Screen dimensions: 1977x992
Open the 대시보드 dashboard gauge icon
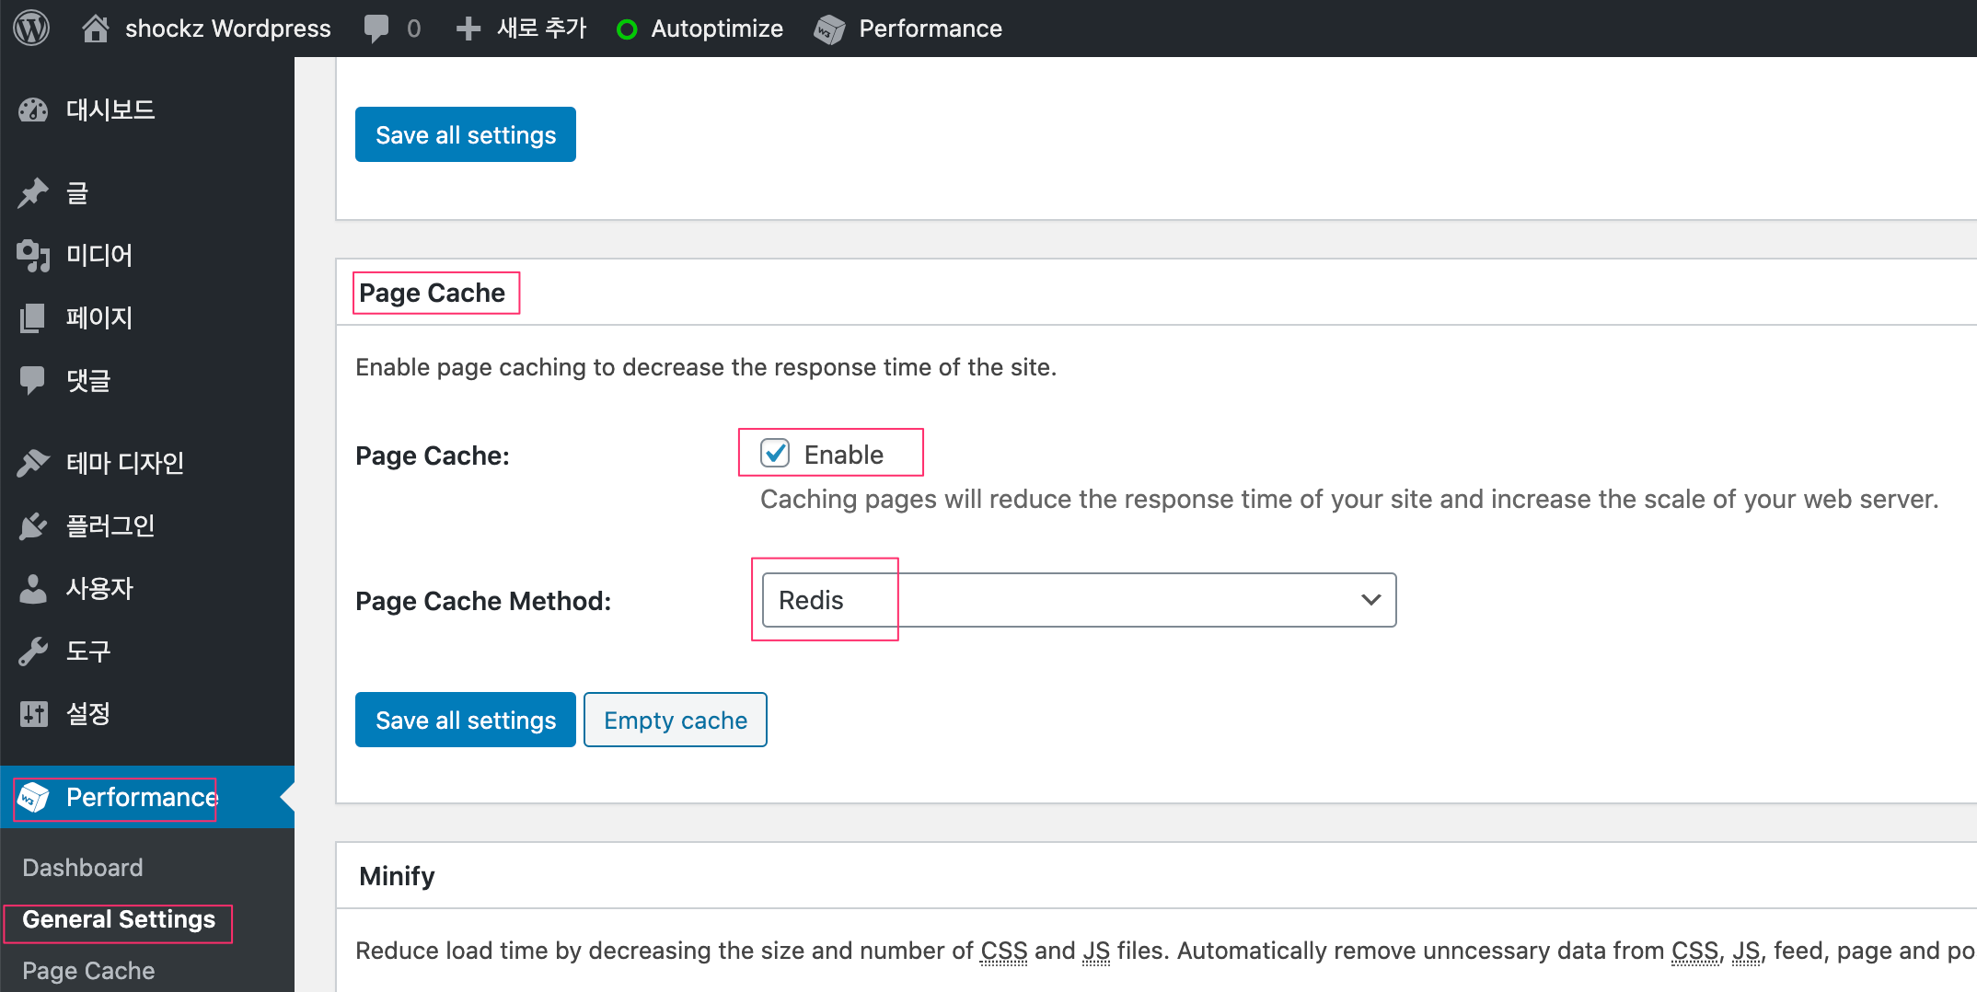click(33, 110)
